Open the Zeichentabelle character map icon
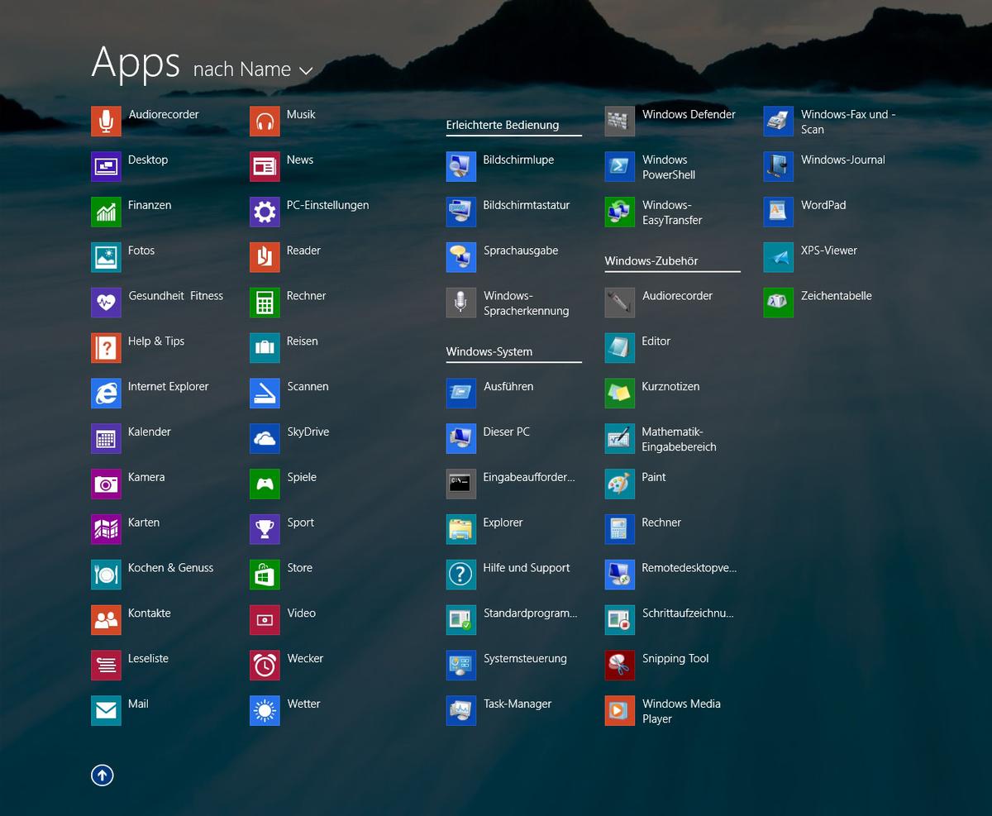 [779, 303]
